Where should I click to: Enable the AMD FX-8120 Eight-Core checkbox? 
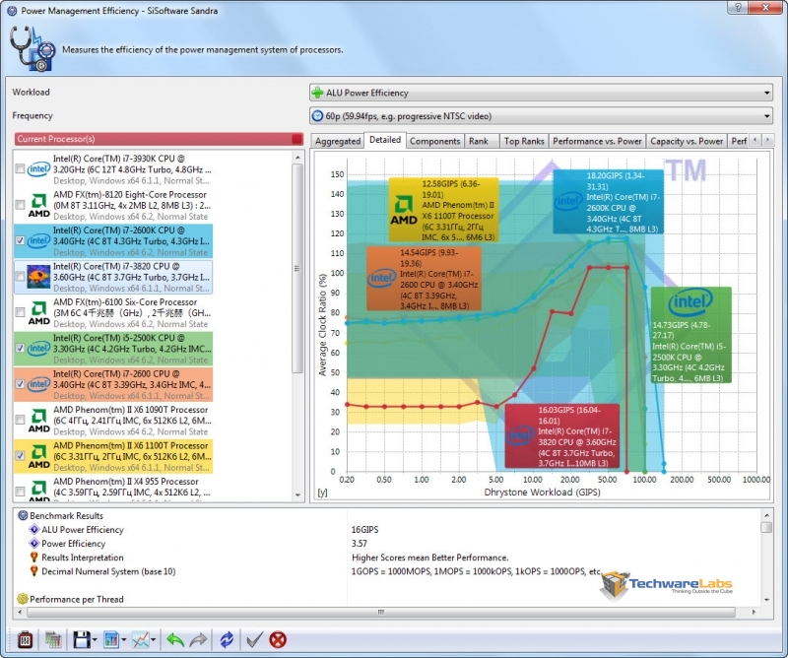tap(20, 205)
